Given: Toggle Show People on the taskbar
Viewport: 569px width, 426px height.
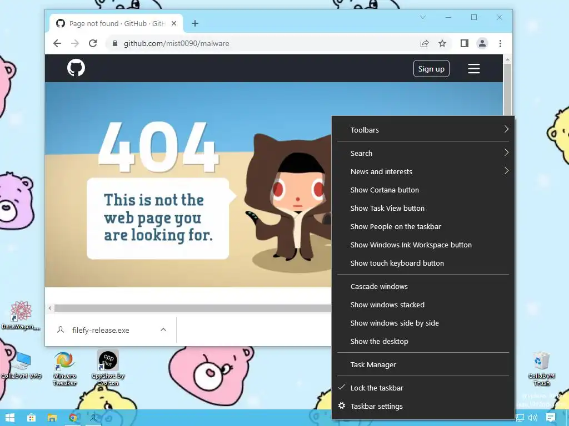Looking at the screenshot, I should coord(423,226).
